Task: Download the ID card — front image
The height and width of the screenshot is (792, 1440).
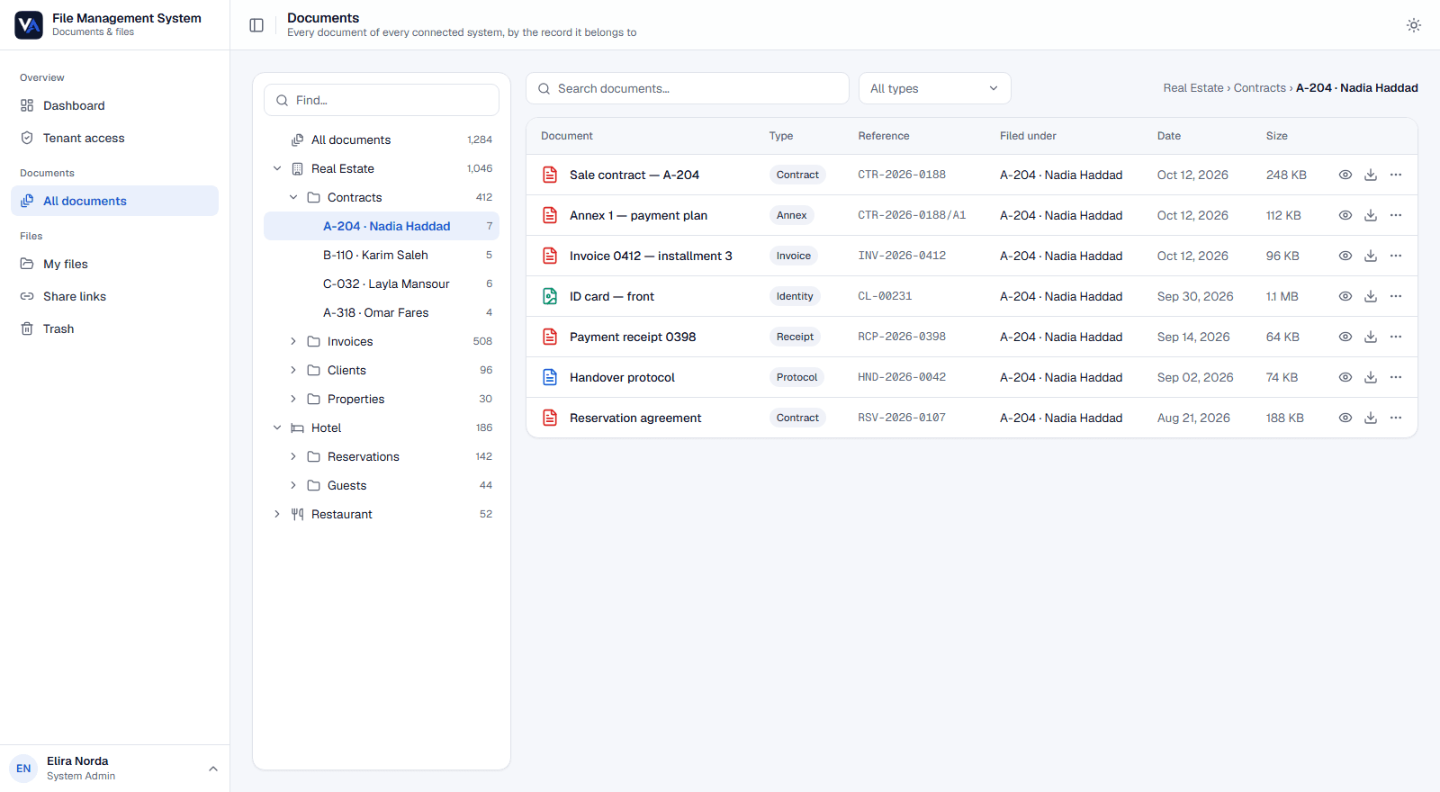Action: (x=1371, y=296)
